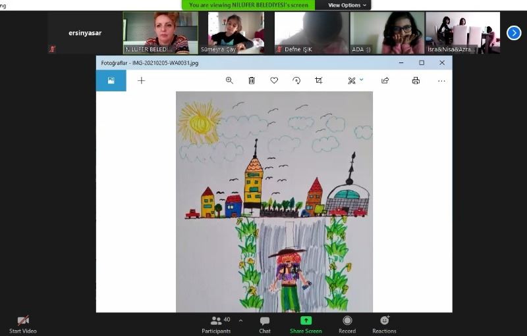This screenshot has width=527, height=336.
Task: Open the Participants panel
Action: [x=217, y=325]
